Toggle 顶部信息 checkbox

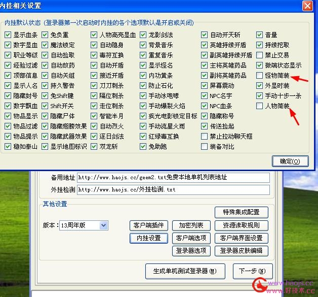8,76
